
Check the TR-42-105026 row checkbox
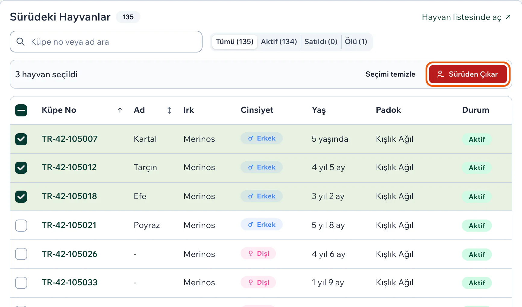tap(21, 254)
